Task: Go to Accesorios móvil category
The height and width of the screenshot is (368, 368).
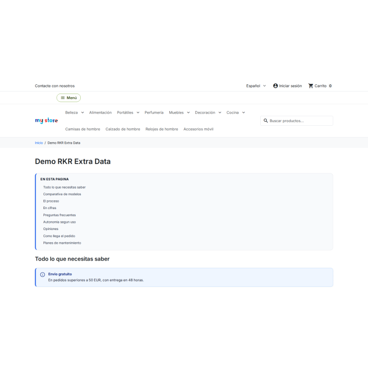Action: 198,129
